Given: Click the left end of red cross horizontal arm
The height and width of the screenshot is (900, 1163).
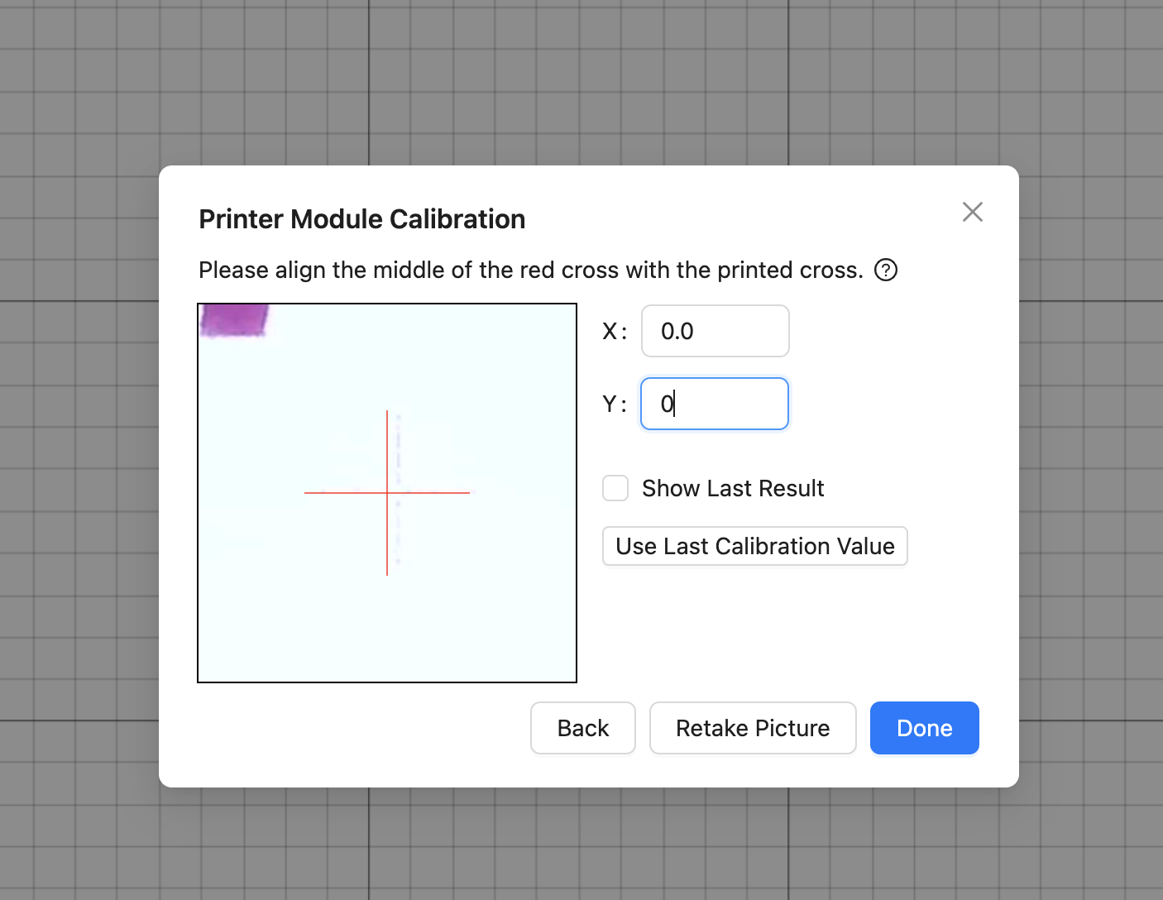Looking at the screenshot, I should (x=308, y=493).
